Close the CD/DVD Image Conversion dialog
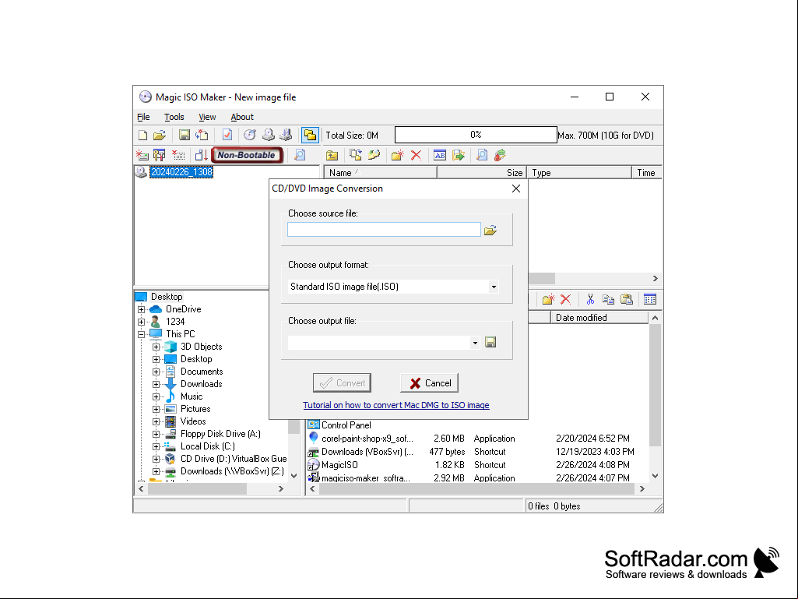 point(516,189)
